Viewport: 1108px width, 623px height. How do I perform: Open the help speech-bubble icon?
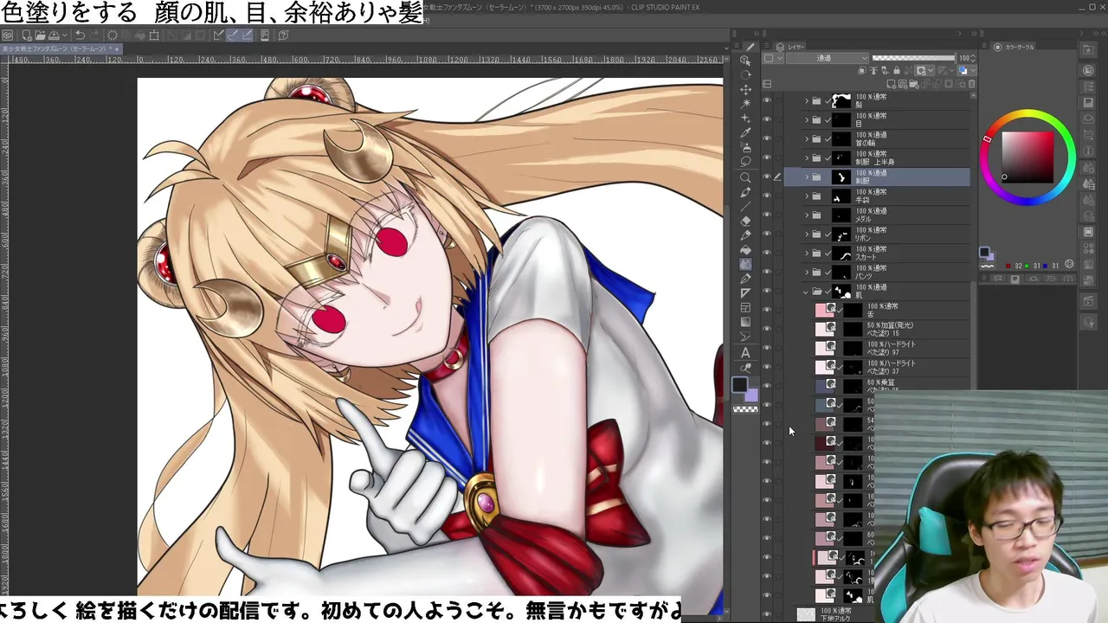click(283, 35)
